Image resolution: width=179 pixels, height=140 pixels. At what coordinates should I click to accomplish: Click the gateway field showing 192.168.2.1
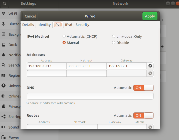(126, 66)
